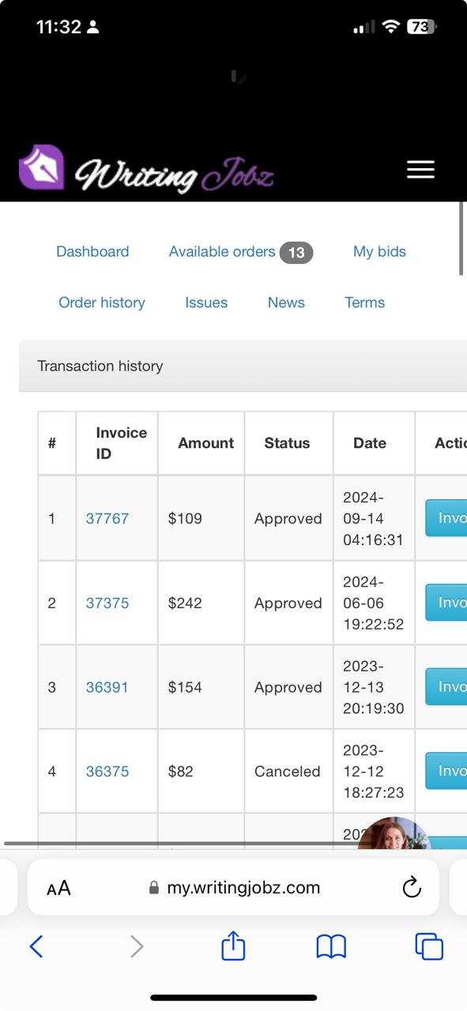The height and width of the screenshot is (1011, 467).
Task: Tap the my.writingjobz.com address bar
Action: (234, 888)
